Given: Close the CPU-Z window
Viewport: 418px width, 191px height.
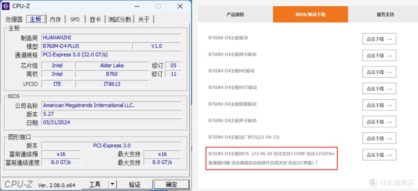Looking at the screenshot, I should pos(180,7).
